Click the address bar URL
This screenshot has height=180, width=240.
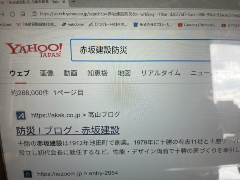[139, 14]
